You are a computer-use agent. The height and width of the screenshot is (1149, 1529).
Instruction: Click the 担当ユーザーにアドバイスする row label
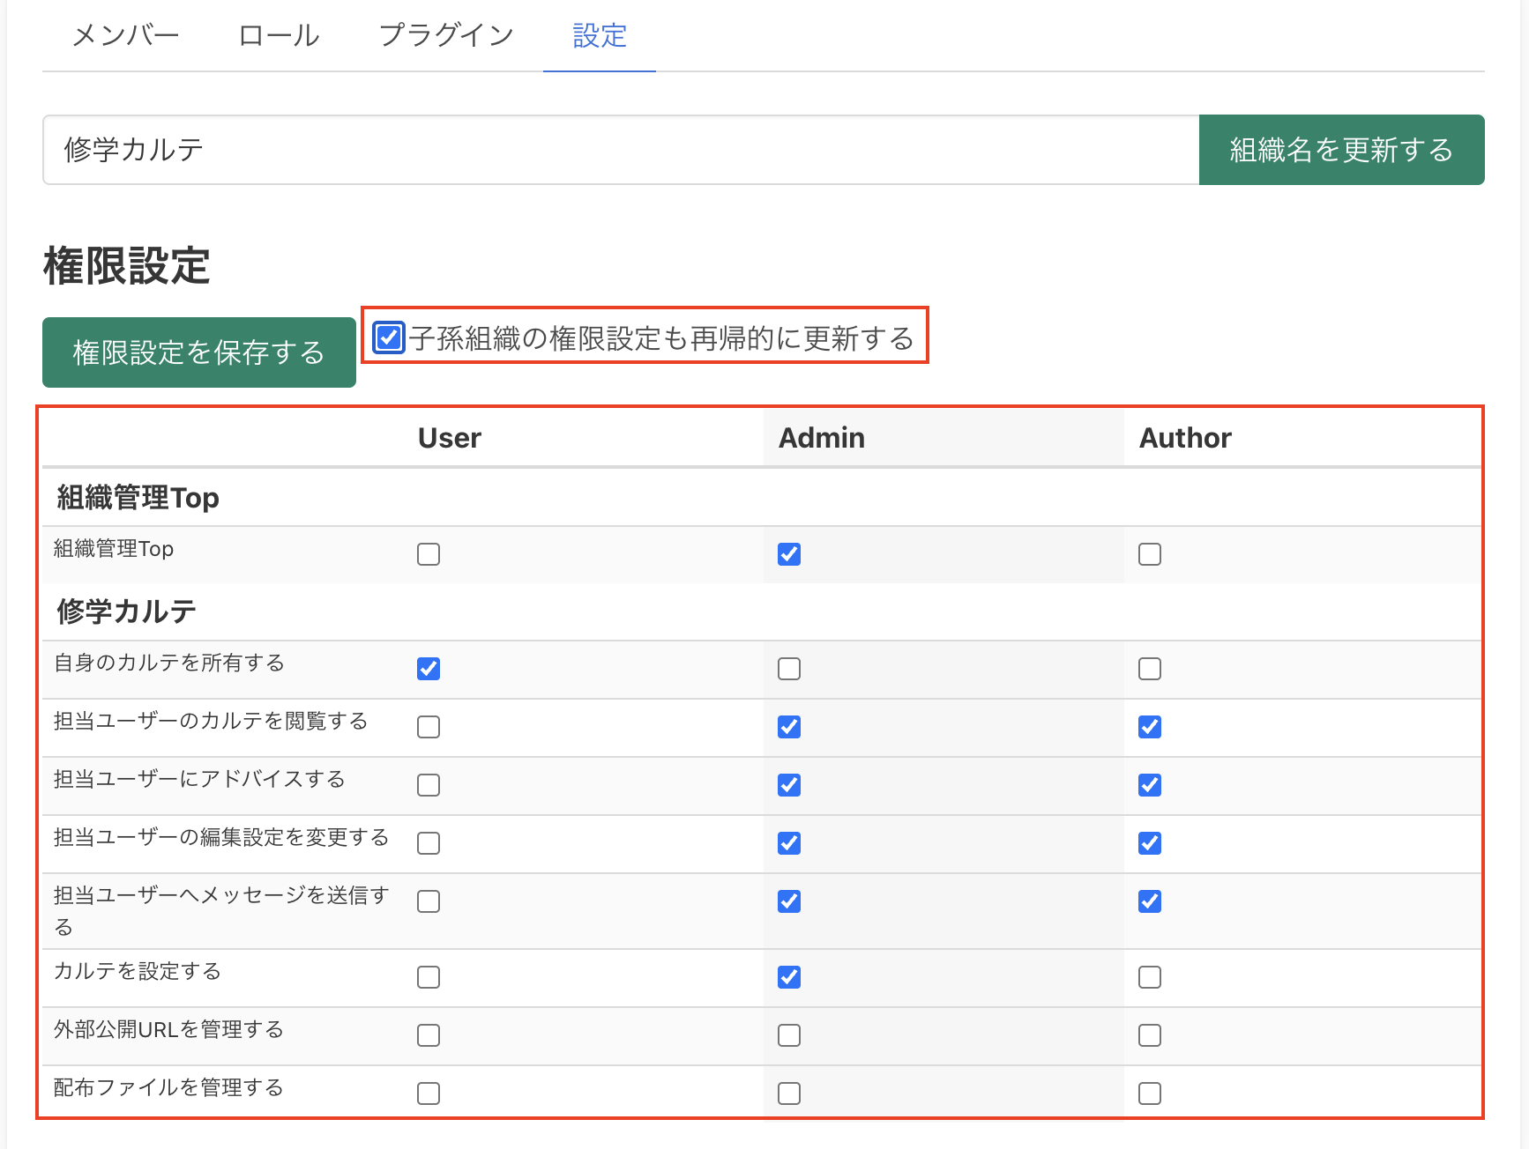(199, 779)
